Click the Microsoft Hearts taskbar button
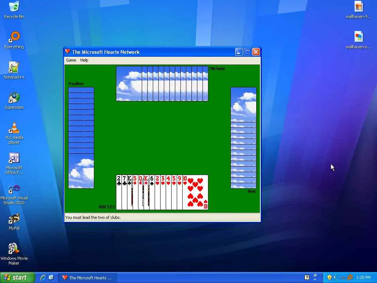377x283 pixels. (x=88, y=278)
